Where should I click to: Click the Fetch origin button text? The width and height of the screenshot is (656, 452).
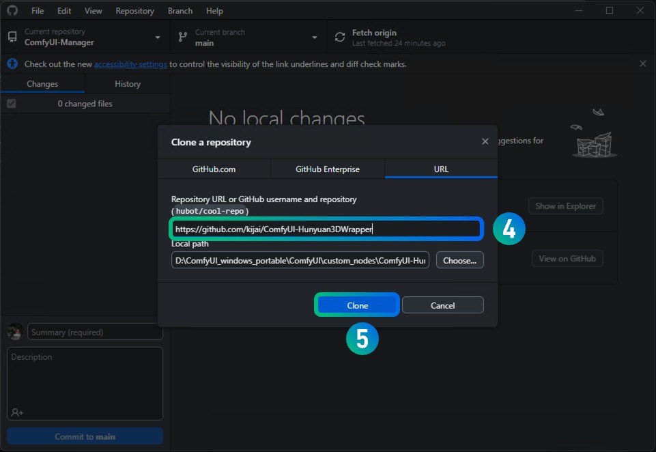[x=374, y=33]
